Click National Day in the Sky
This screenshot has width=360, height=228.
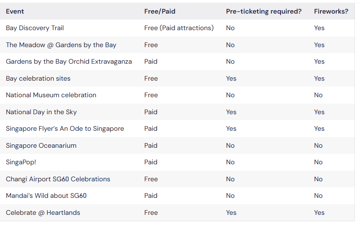(41, 112)
